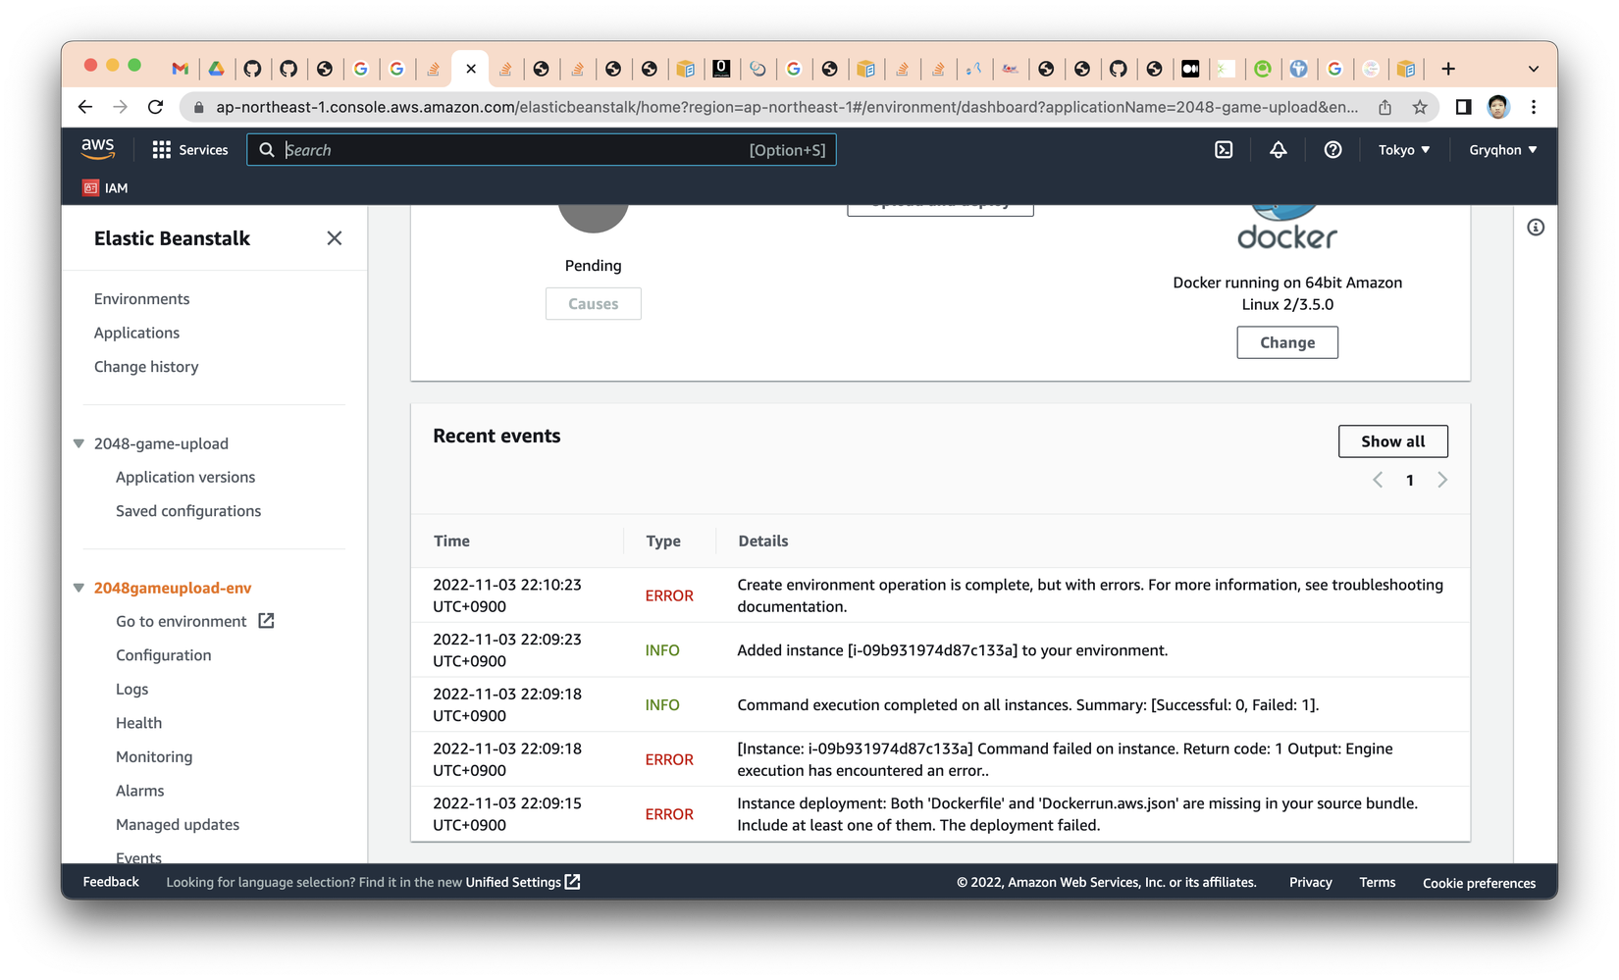Select the 2048gameupload-env environment name
This screenshot has width=1619, height=980.
pyautogui.click(x=173, y=588)
